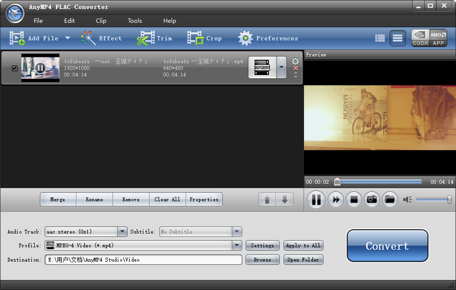Click the Effect magic wand icon
The image size is (456, 290).
(x=88, y=38)
